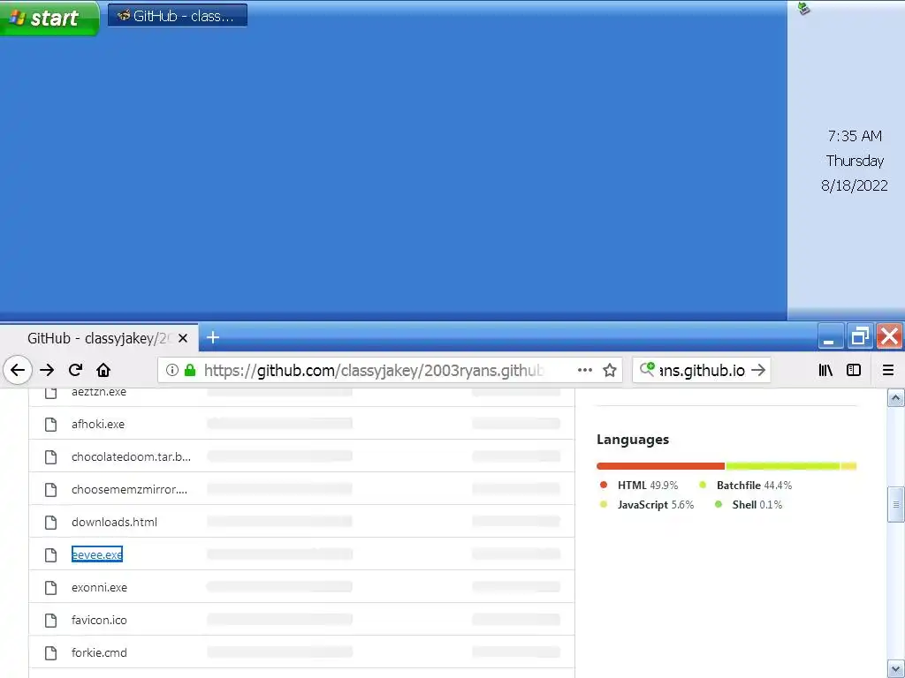The height and width of the screenshot is (678, 905).
Task: Open the page actions three-dot menu
Action: point(585,370)
